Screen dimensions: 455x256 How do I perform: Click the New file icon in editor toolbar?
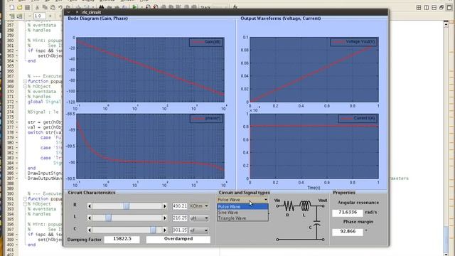point(12,7)
